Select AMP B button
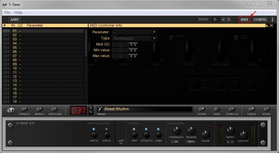The image size is (279, 153). [x=107, y=135]
